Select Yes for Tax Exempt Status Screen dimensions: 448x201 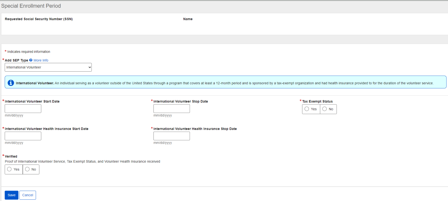tap(311, 109)
